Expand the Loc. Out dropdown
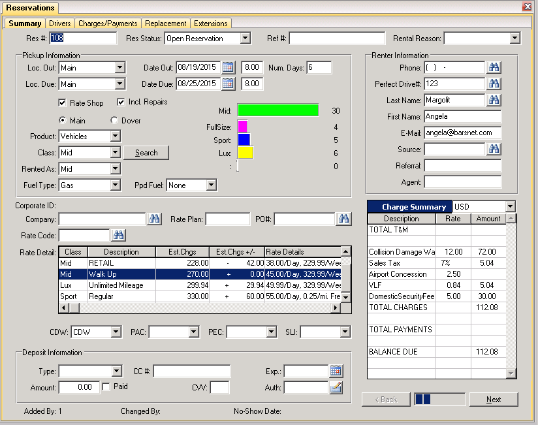 [119, 67]
